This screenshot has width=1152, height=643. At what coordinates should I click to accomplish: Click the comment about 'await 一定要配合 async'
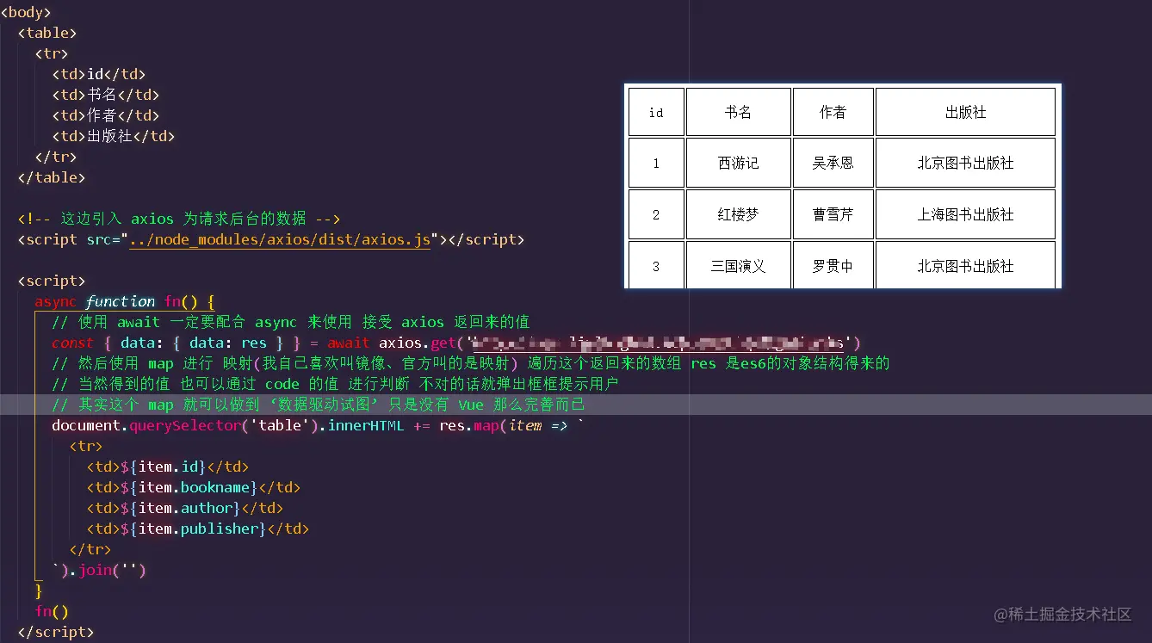click(x=291, y=322)
